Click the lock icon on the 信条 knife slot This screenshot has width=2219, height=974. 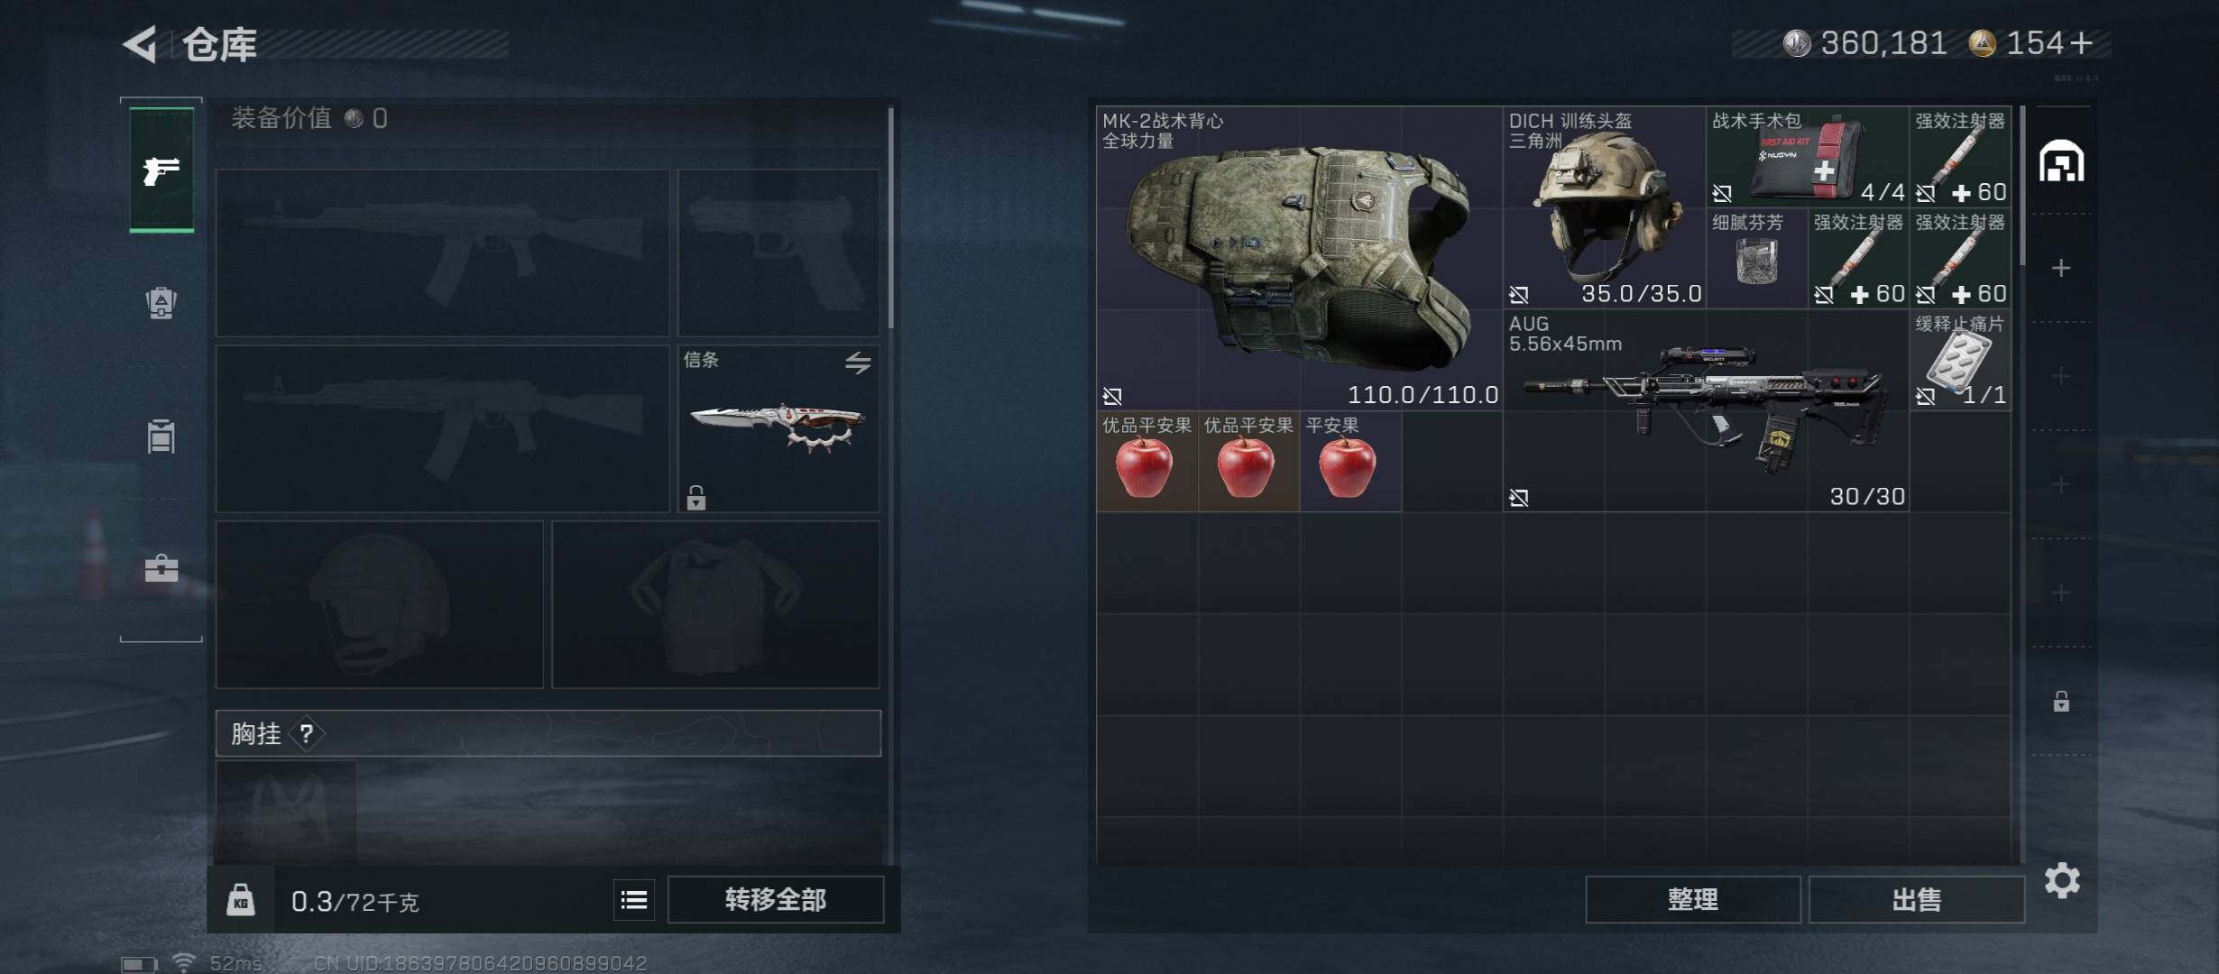tap(695, 497)
